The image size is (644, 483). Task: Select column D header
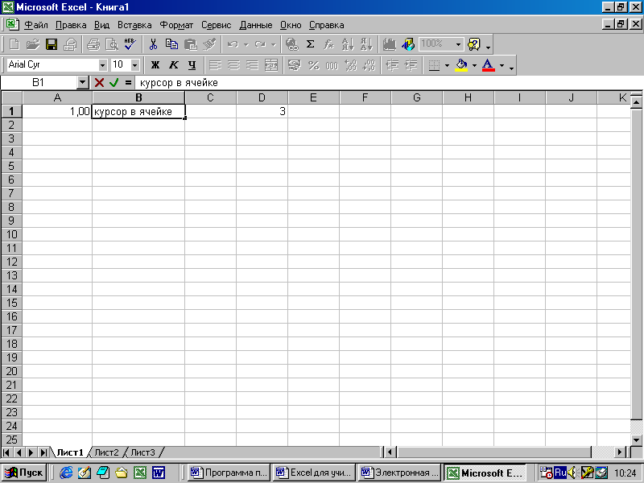(262, 97)
